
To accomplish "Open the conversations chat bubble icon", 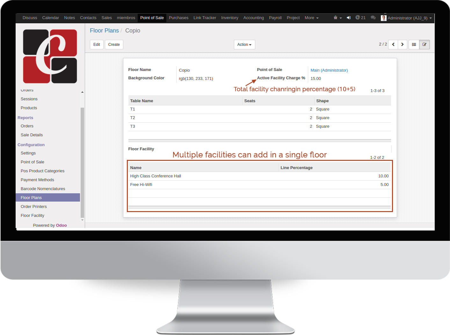I will 373,18.
